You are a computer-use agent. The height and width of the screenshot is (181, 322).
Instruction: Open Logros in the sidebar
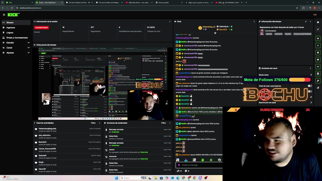click(16, 33)
